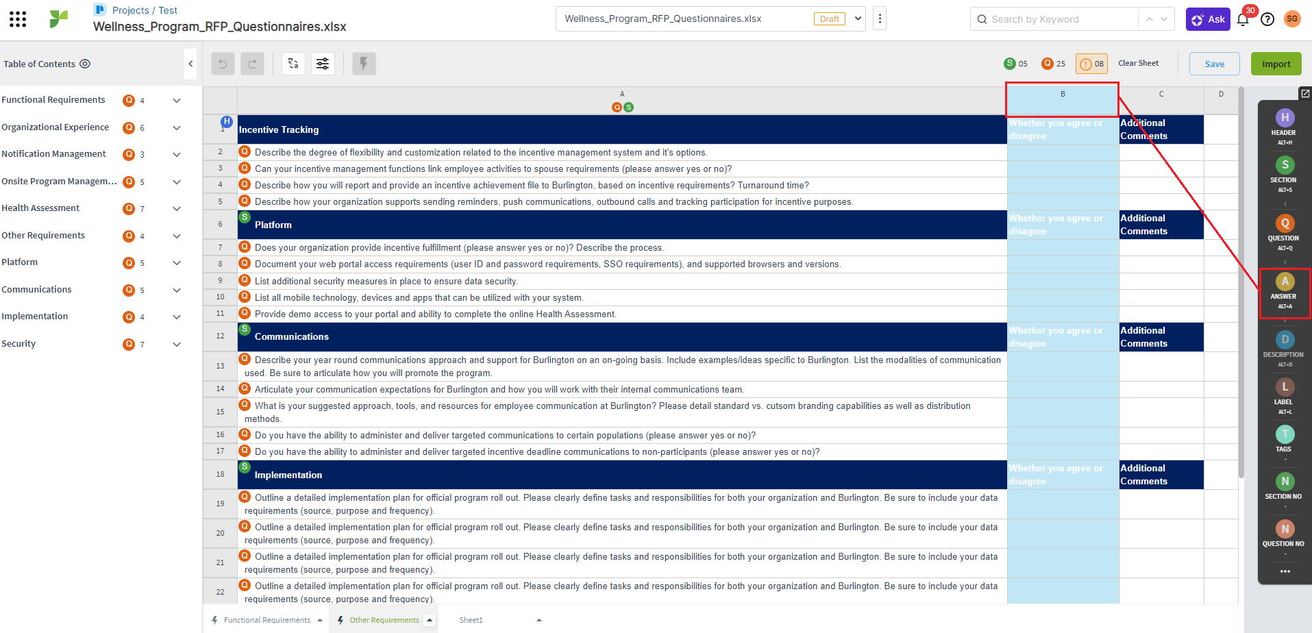Select column C header
This screenshot has width=1312, height=633.
1161,100
